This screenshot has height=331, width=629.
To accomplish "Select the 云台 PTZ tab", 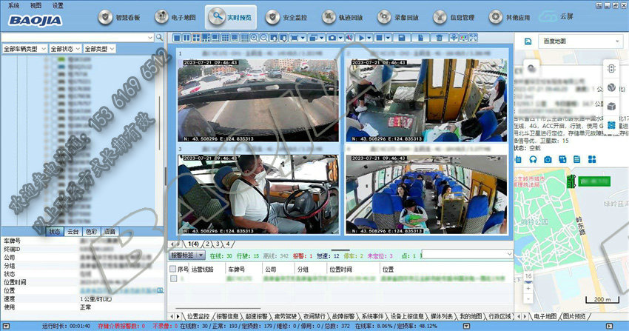I will pos(73,231).
